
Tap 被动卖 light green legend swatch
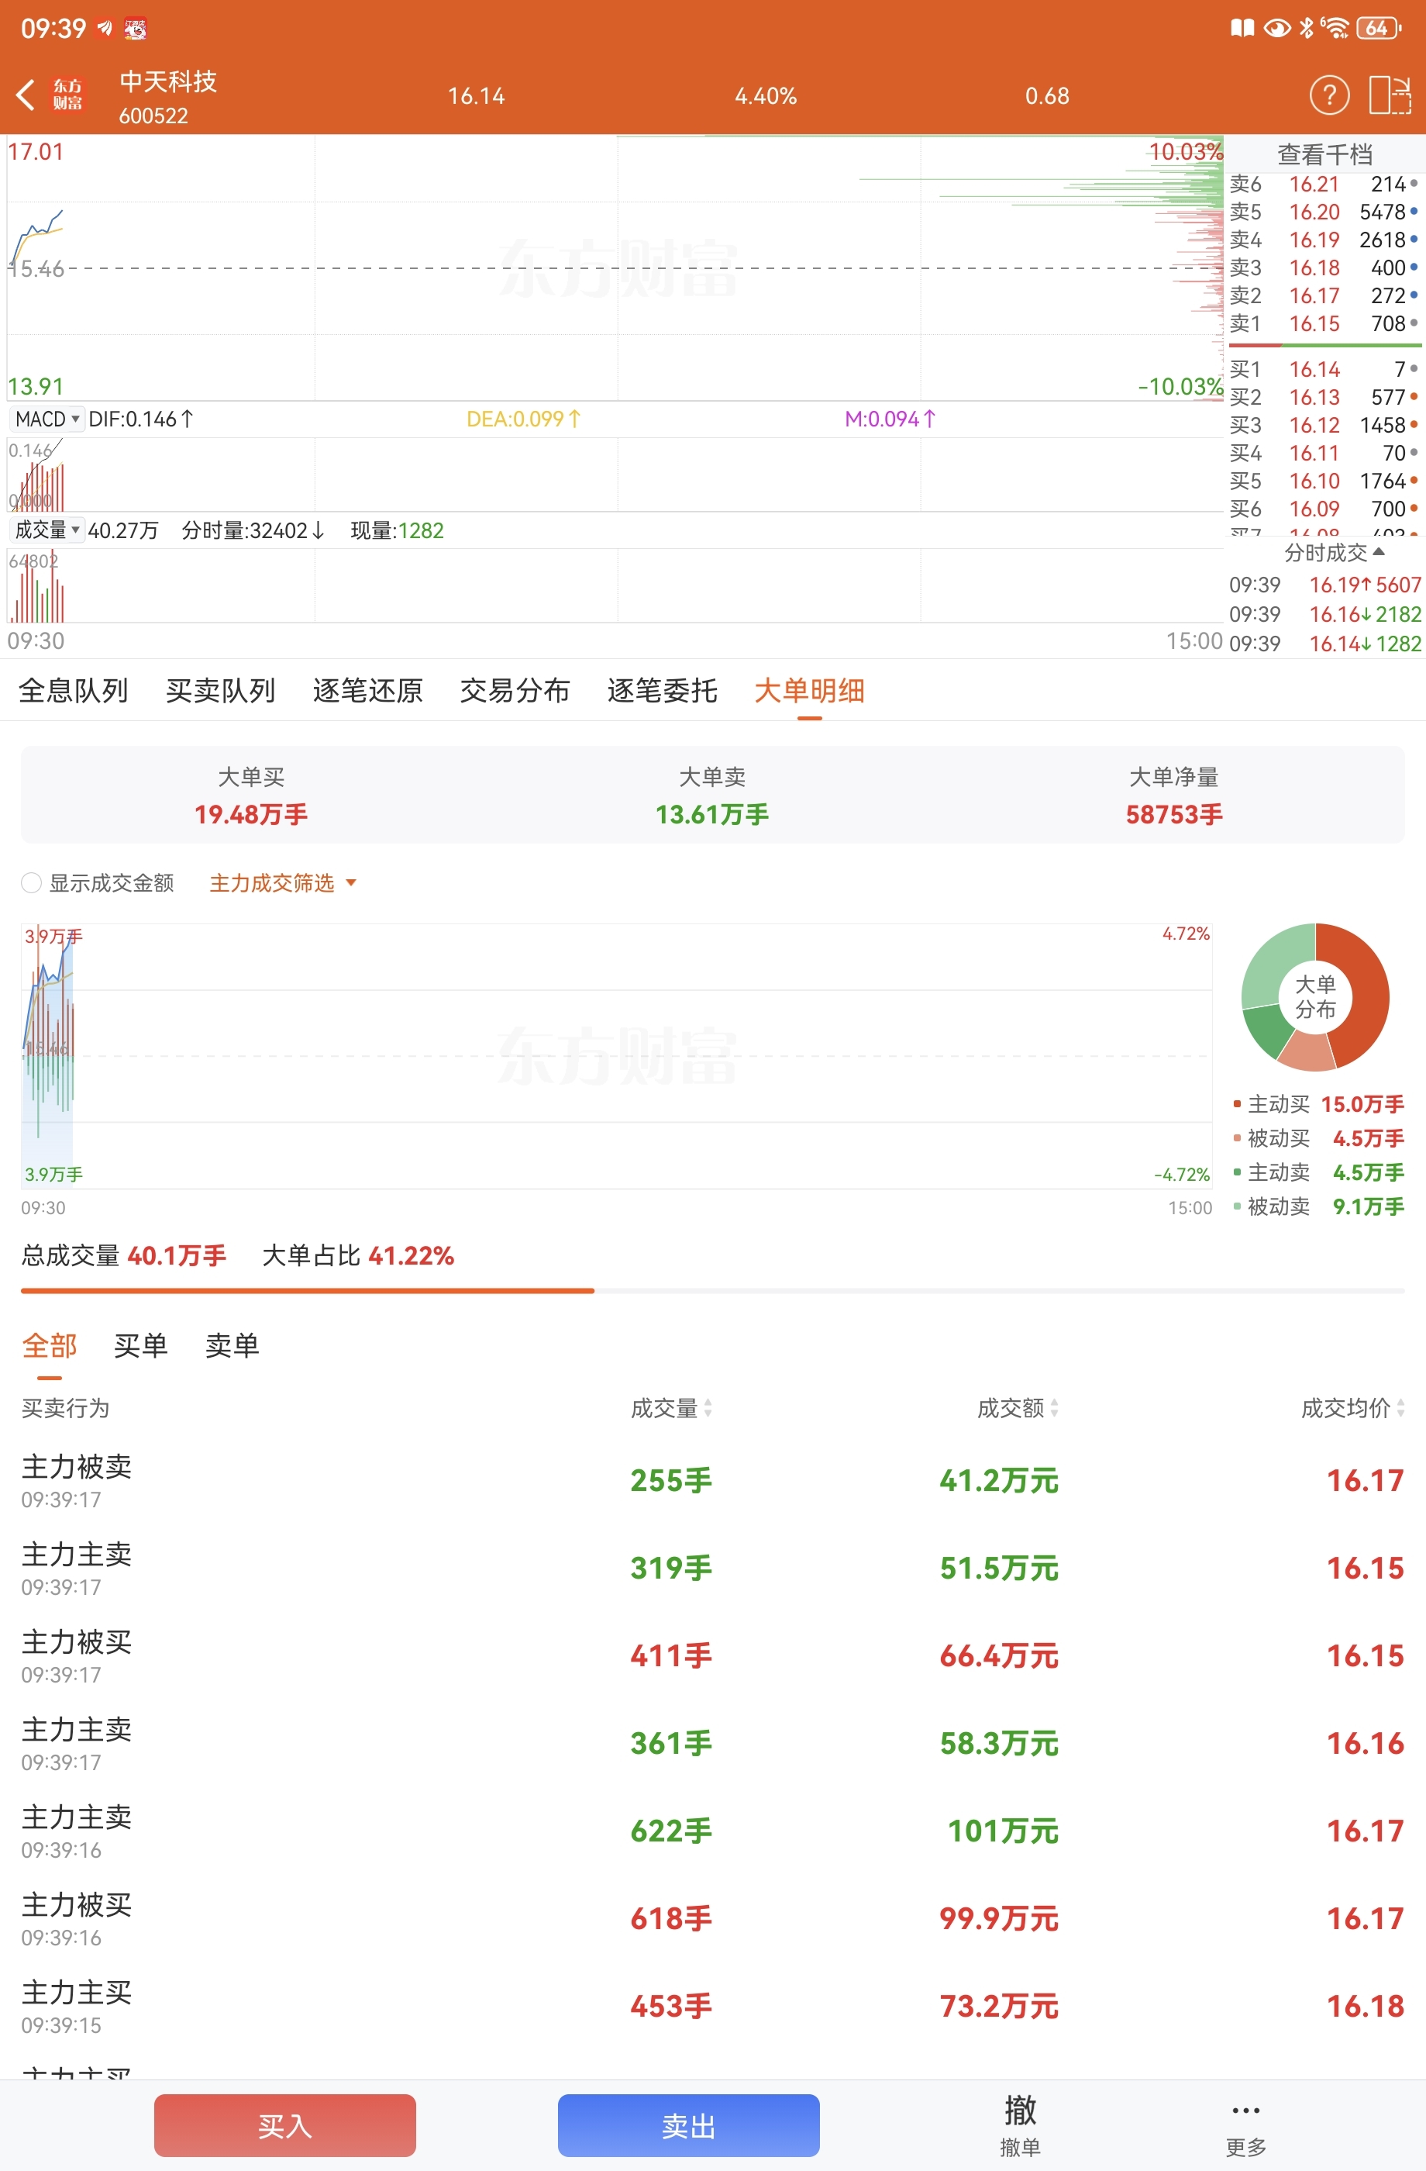pyautogui.click(x=1237, y=1206)
